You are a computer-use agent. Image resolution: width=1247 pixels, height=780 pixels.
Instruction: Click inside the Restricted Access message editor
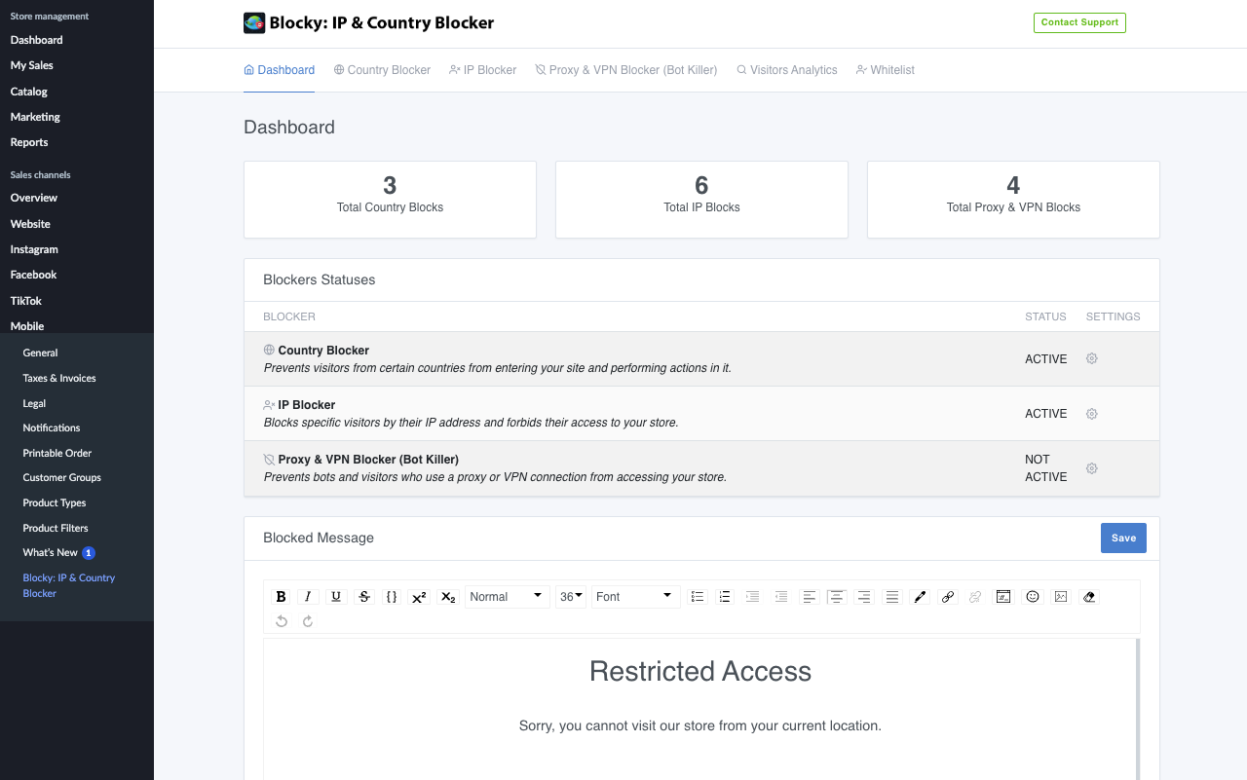(700, 709)
